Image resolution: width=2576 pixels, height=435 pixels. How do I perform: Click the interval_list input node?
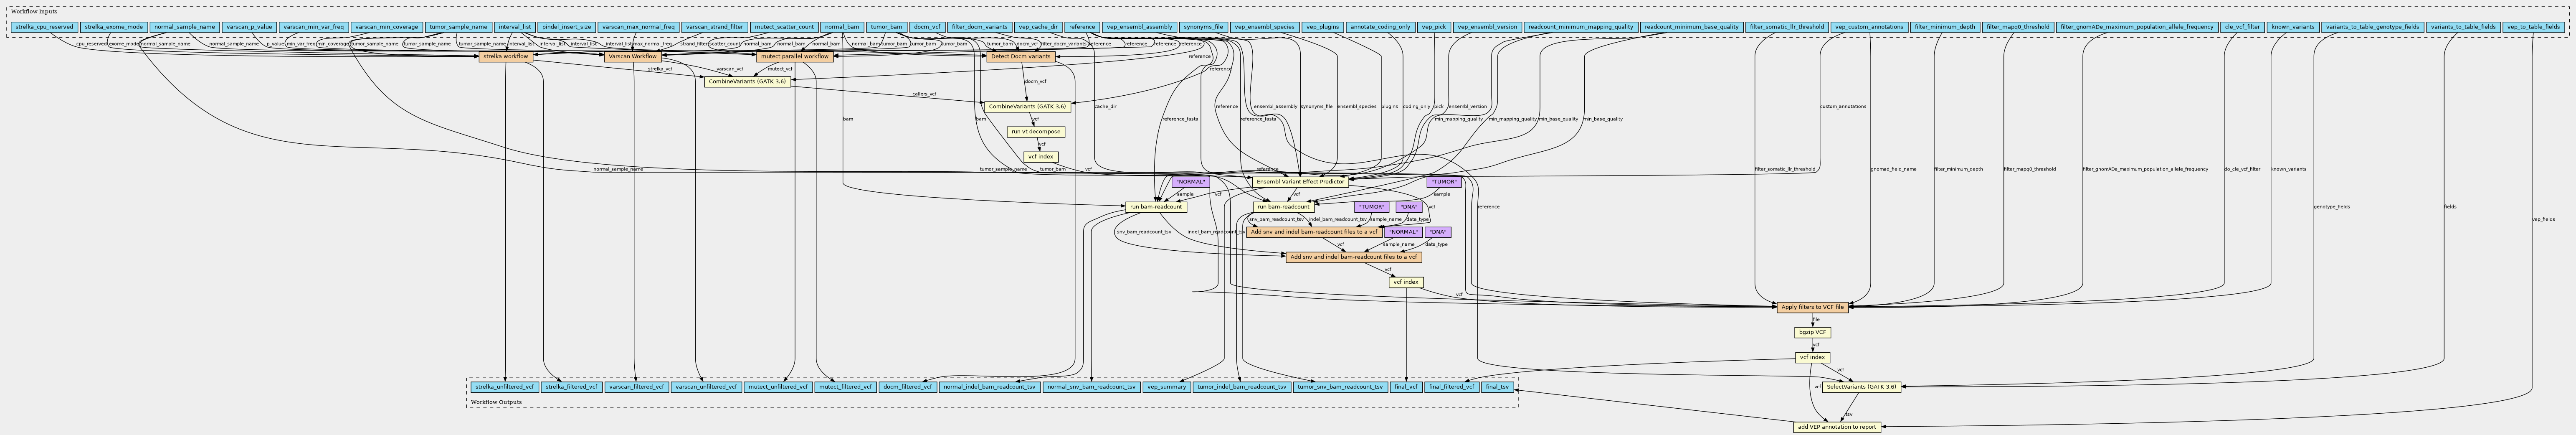pos(514,27)
